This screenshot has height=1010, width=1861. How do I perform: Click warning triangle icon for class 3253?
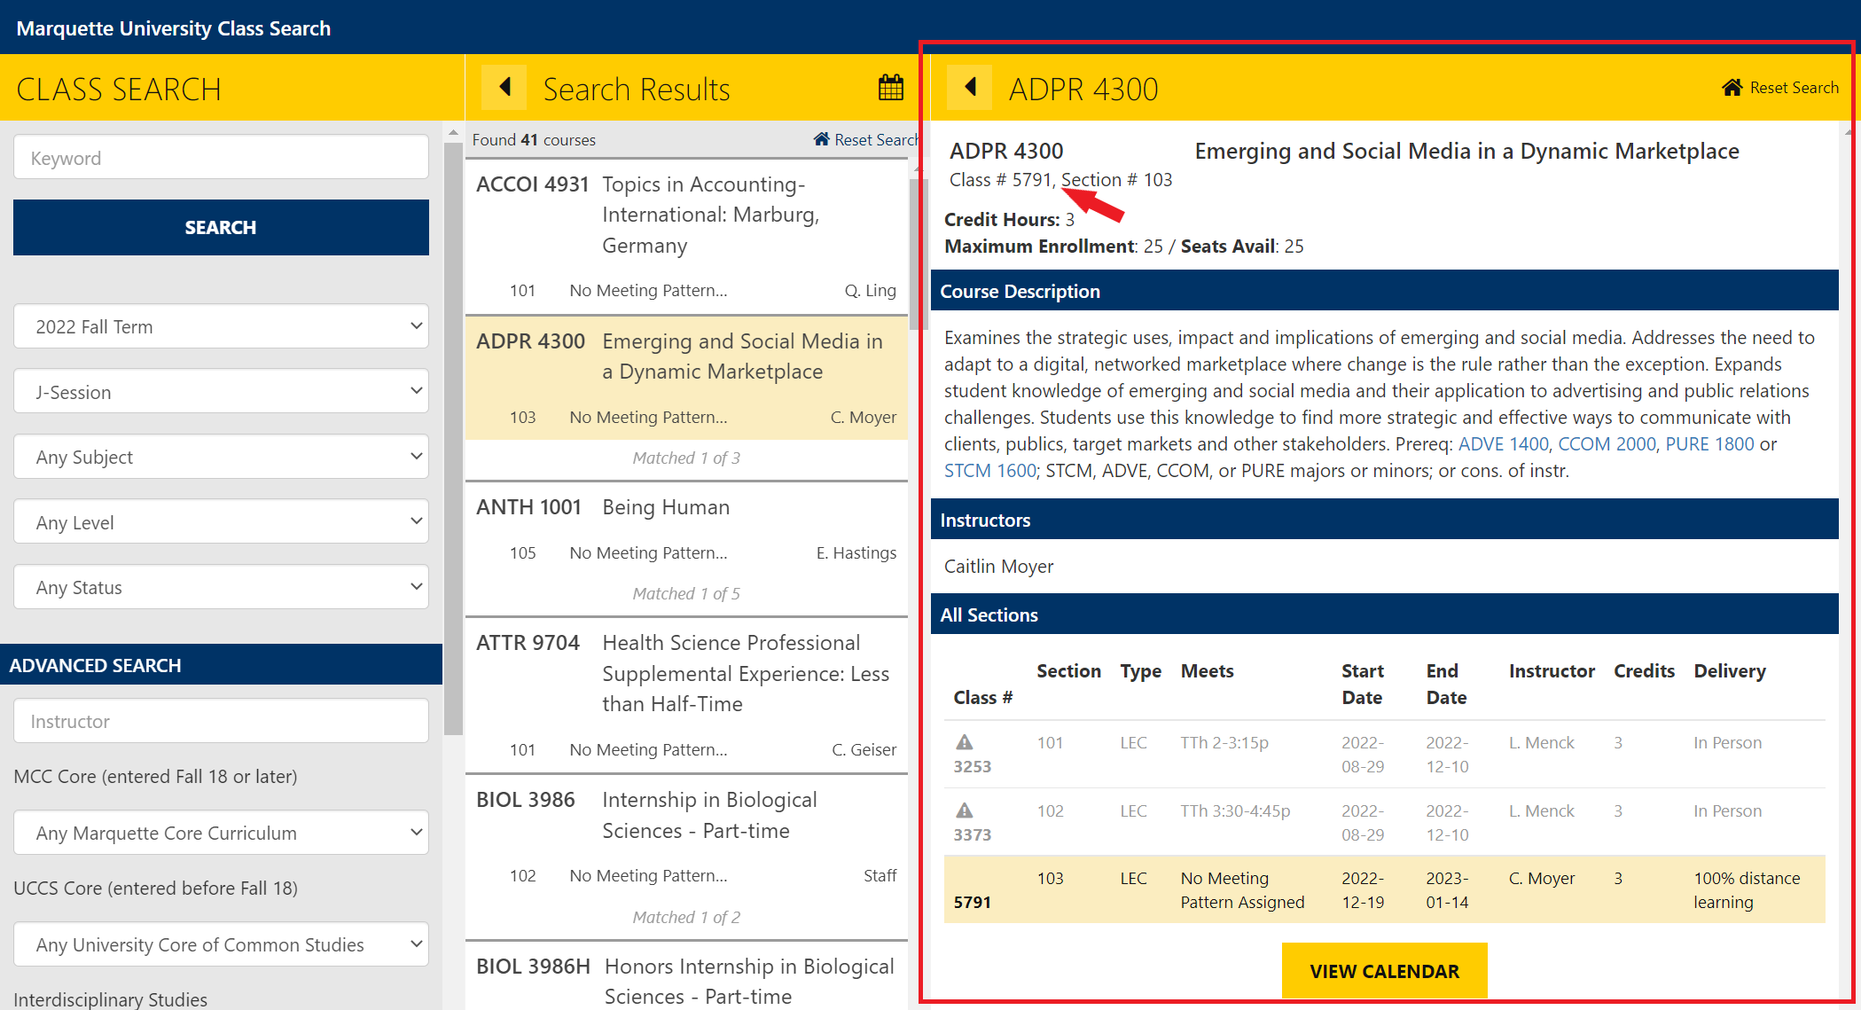pyautogui.click(x=965, y=742)
